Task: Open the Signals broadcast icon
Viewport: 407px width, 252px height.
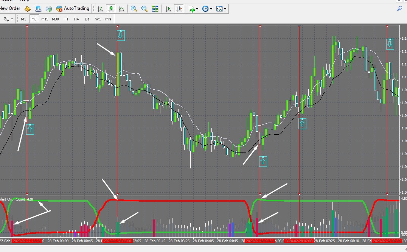Action: point(49,9)
